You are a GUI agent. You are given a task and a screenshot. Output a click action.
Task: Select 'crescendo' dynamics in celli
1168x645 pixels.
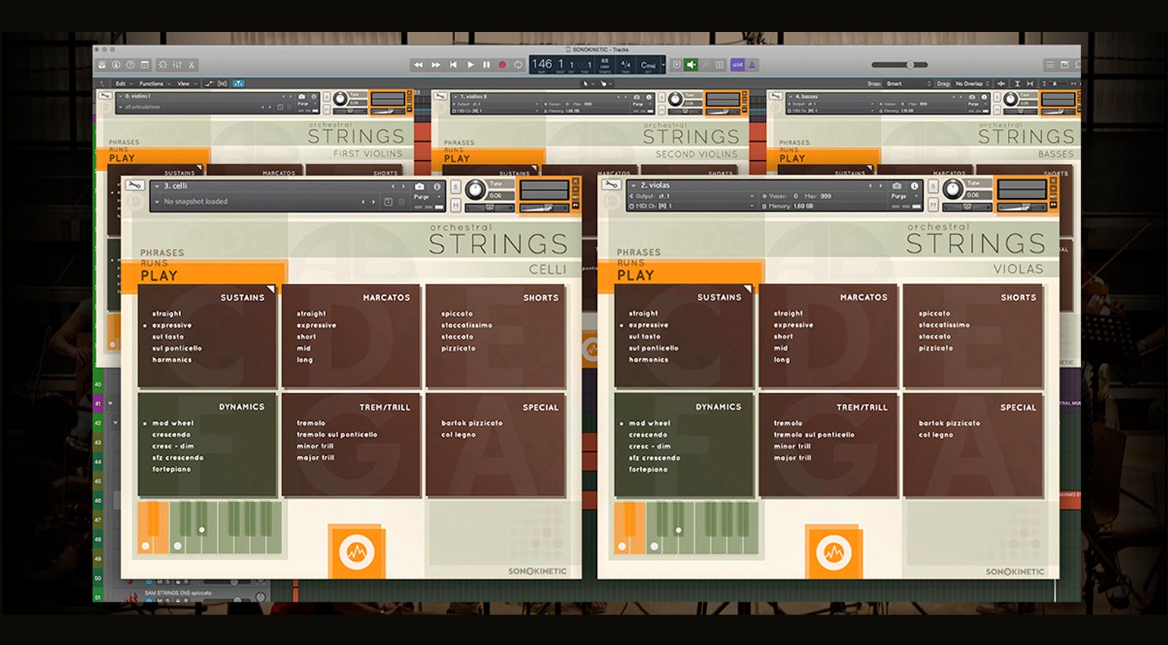click(171, 435)
